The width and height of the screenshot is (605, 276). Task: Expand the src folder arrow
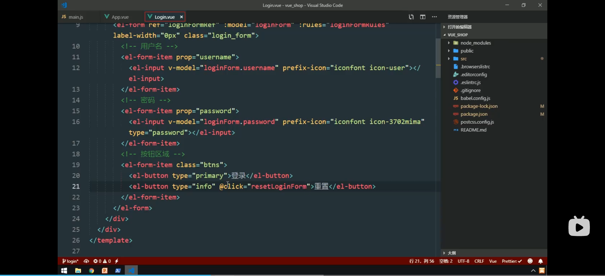[449, 59]
